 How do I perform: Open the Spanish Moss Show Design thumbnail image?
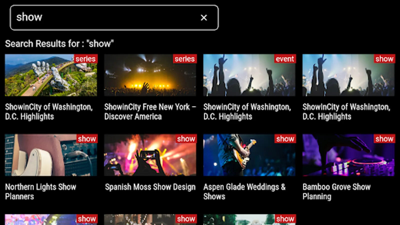pos(150,155)
